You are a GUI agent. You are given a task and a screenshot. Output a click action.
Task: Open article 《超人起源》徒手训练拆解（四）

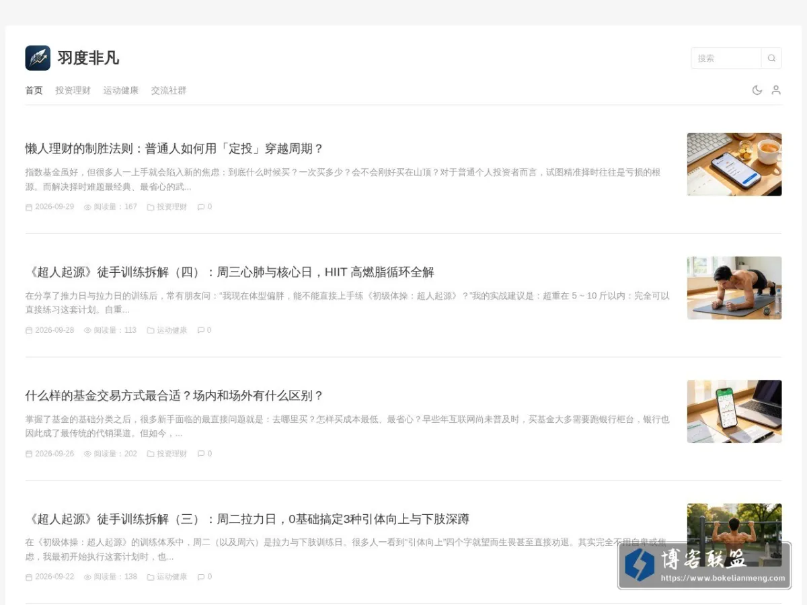pyautogui.click(x=230, y=272)
